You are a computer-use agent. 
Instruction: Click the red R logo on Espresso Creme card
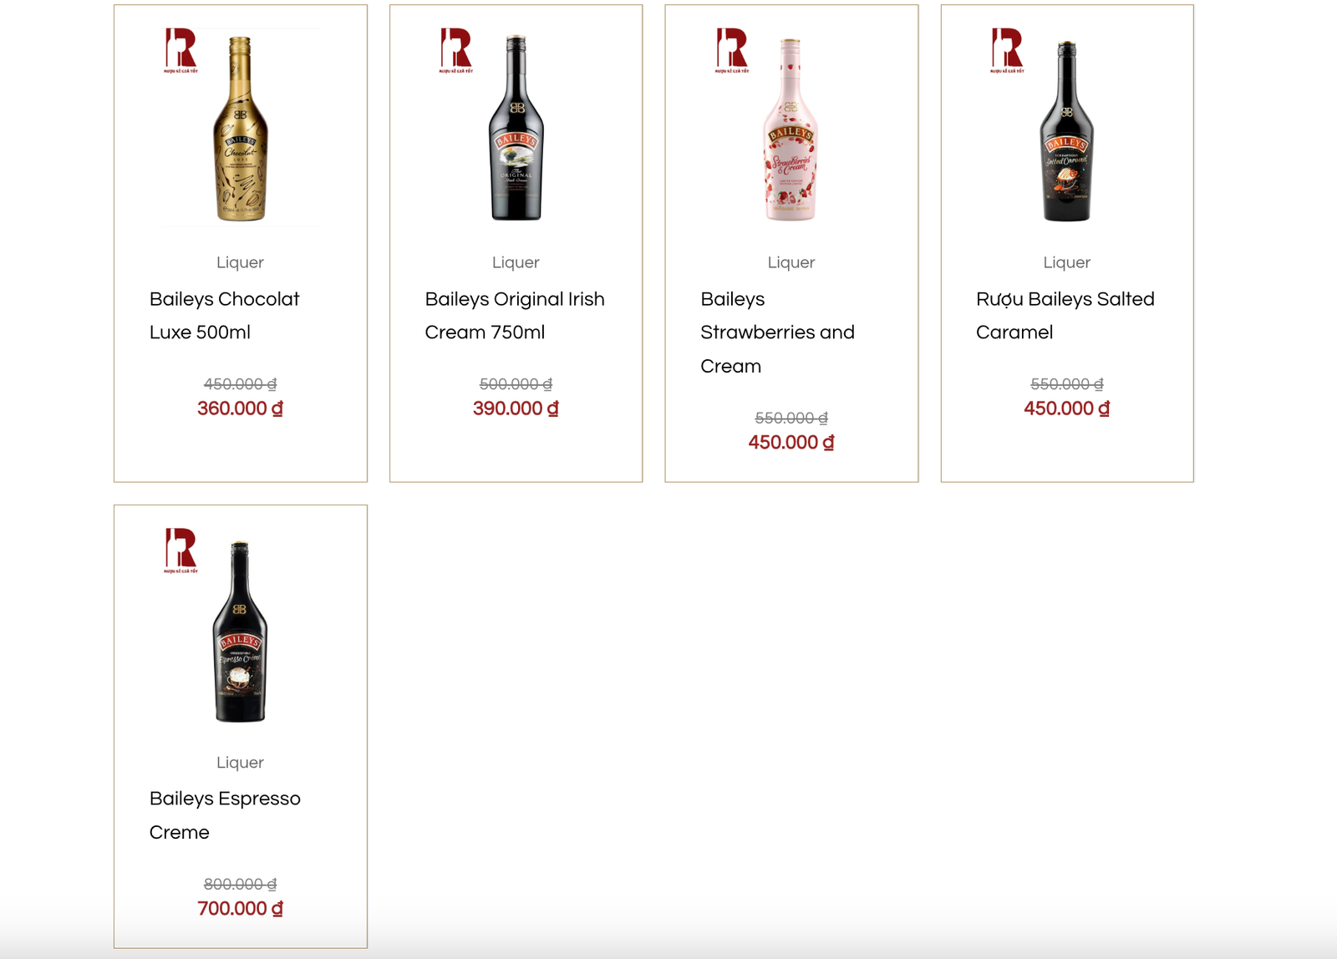click(x=180, y=551)
